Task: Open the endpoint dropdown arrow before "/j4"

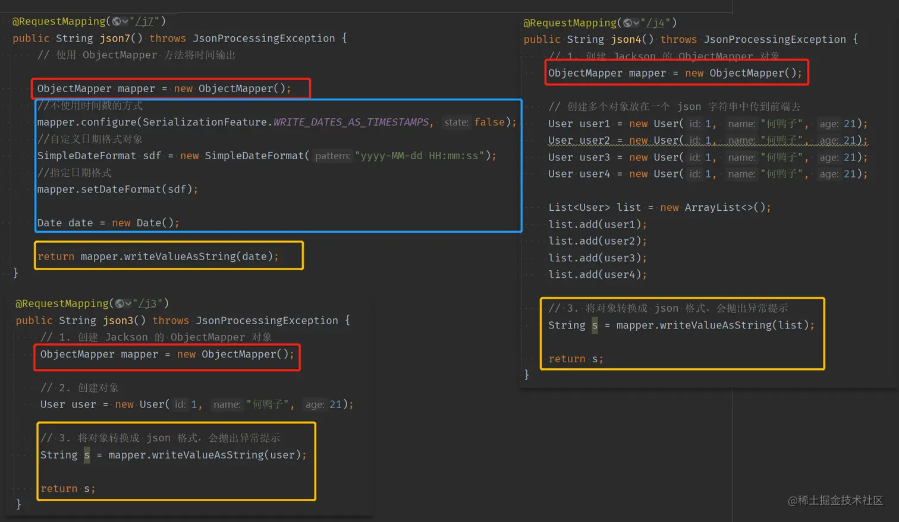Action: pyautogui.click(x=636, y=24)
